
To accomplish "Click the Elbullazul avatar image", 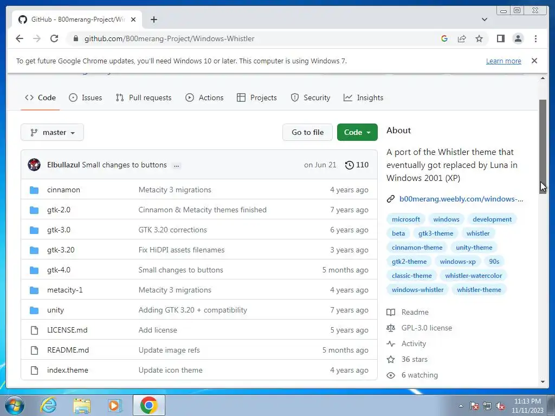I will pyautogui.click(x=34, y=165).
